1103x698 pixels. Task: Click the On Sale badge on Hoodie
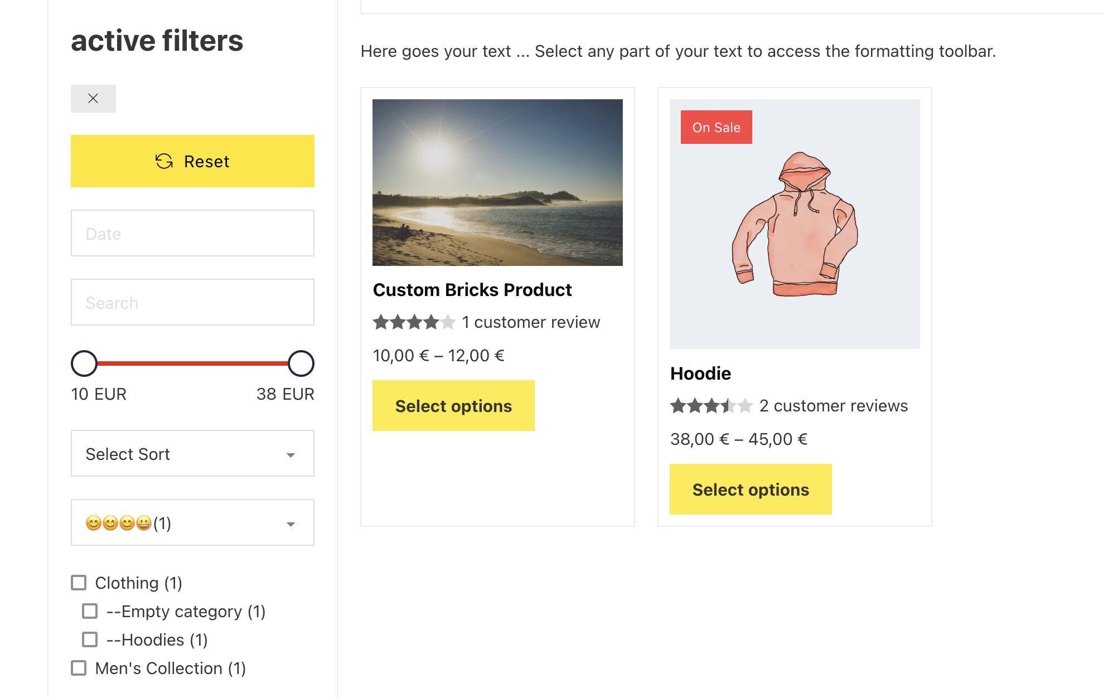716,127
